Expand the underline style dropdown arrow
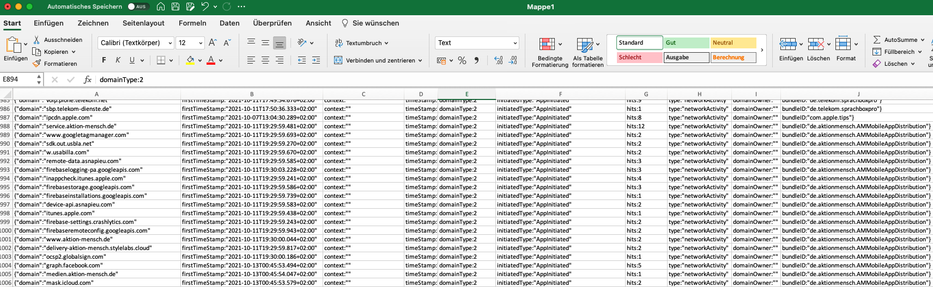 click(142, 60)
